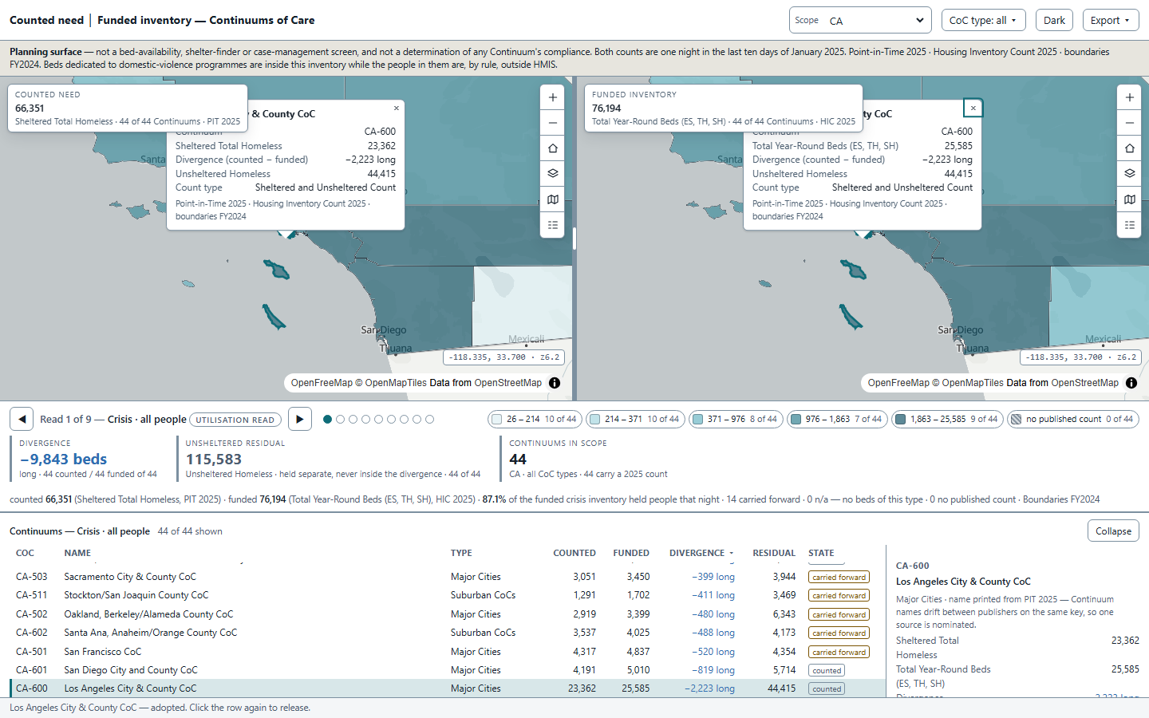Open the Scope dropdown
Screen dimensions: 1149x718
pyautogui.click(x=860, y=20)
